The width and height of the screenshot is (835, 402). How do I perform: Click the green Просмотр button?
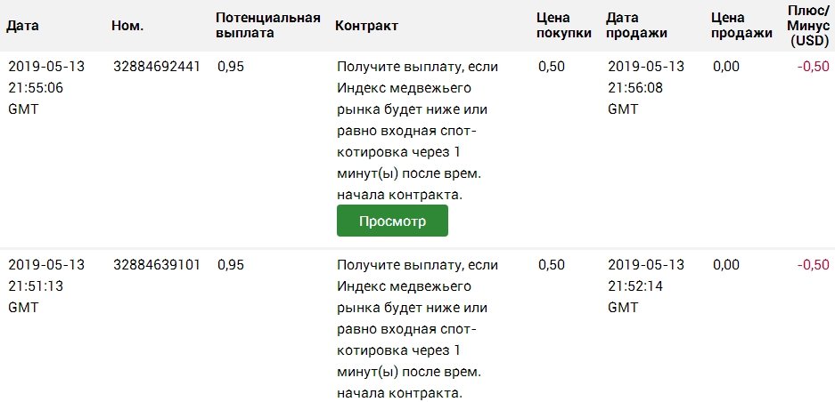coord(392,221)
